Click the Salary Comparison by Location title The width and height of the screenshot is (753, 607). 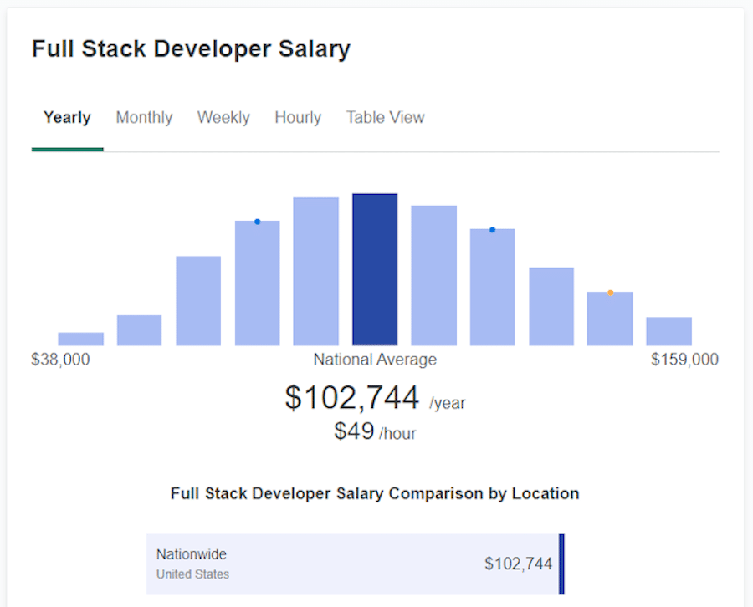point(375,493)
